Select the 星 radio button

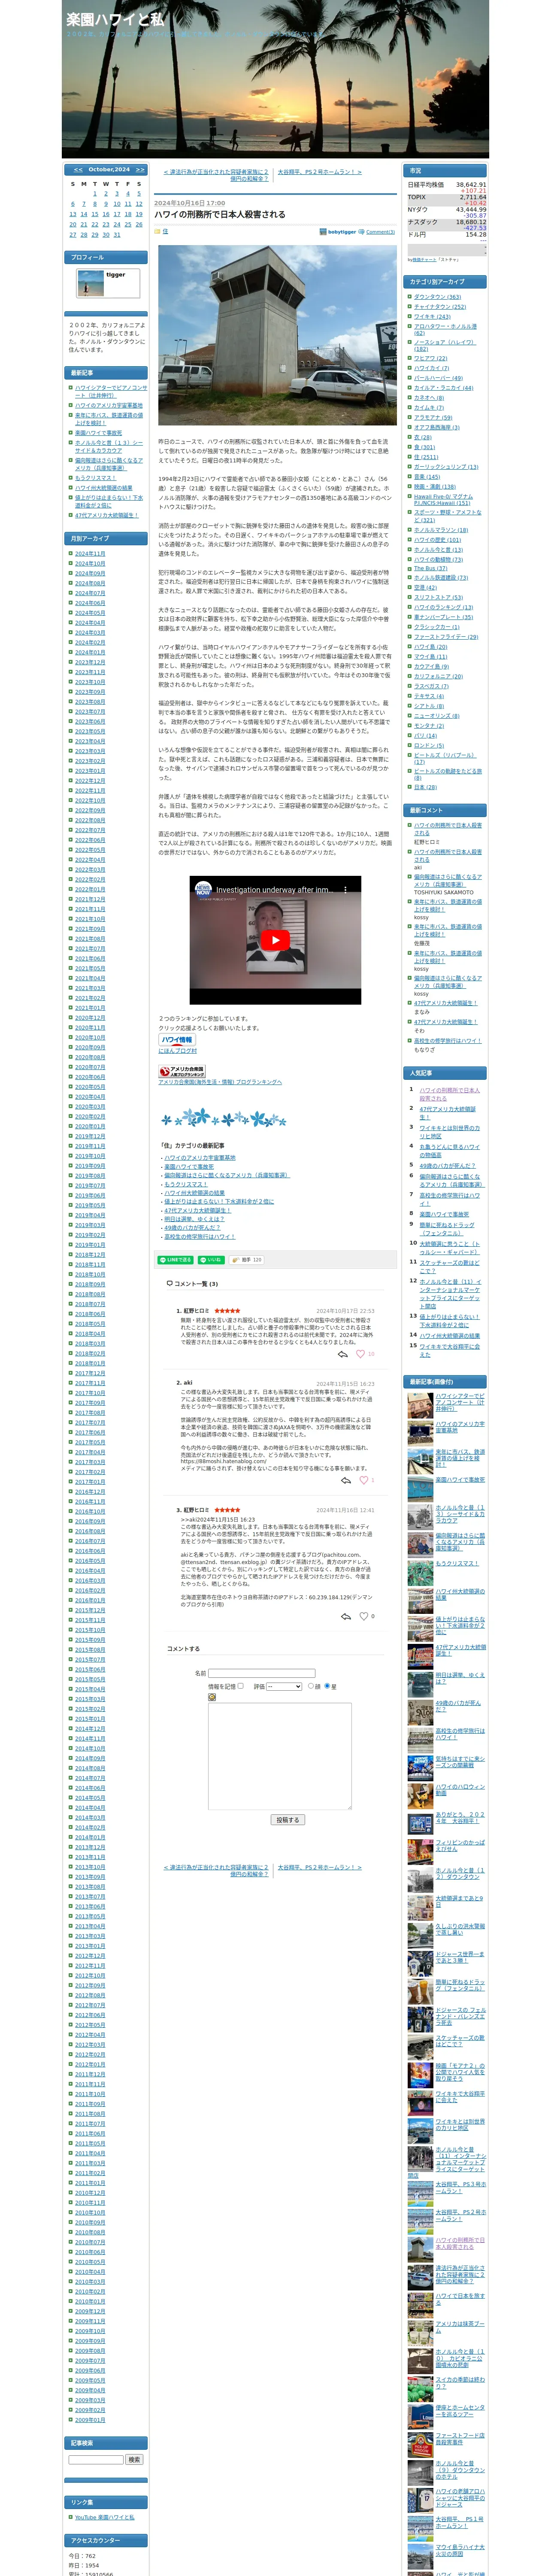coord(326,1686)
